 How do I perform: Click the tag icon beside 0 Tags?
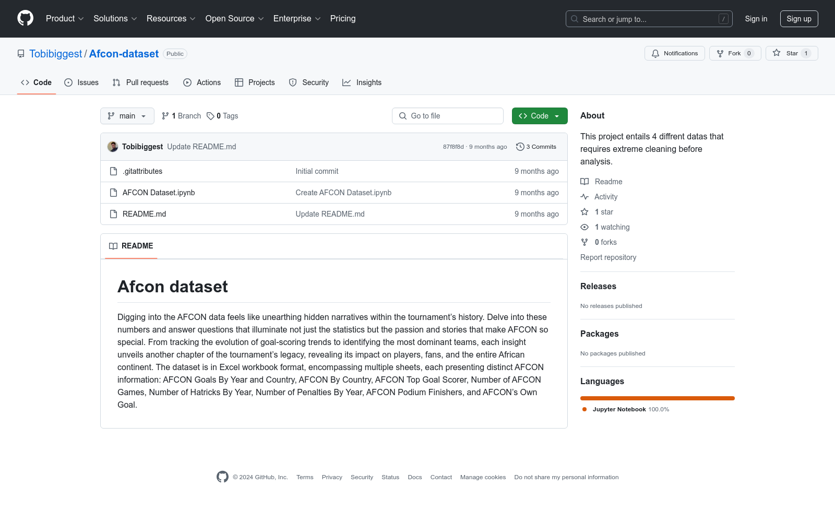210,116
